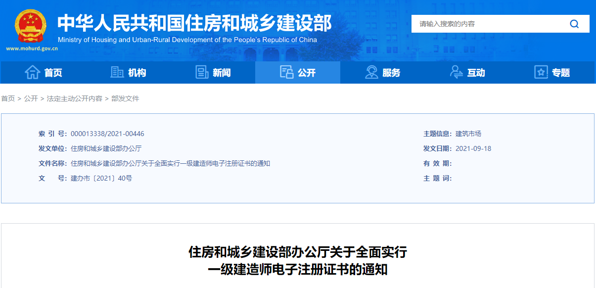596x288 pixels.
Task: Follow the 法定主动公开内容 breadcrumb link
Action: pos(74,98)
